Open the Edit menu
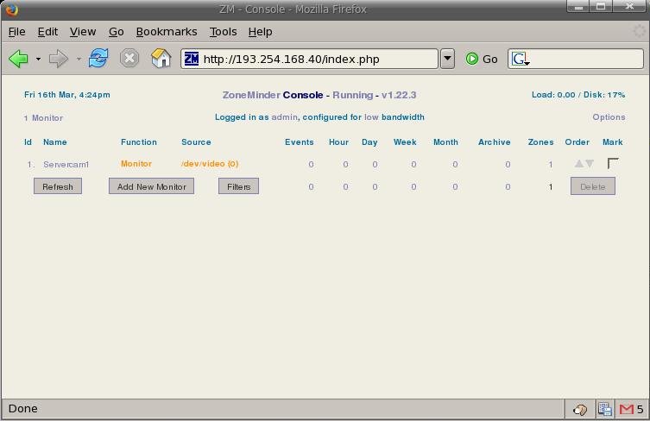The height and width of the screenshot is (421, 650). pyautogui.click(x=47, y=32)
